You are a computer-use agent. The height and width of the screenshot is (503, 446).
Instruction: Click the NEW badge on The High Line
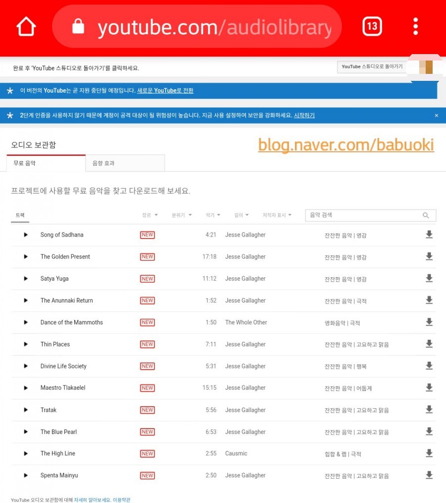(147, 453)
